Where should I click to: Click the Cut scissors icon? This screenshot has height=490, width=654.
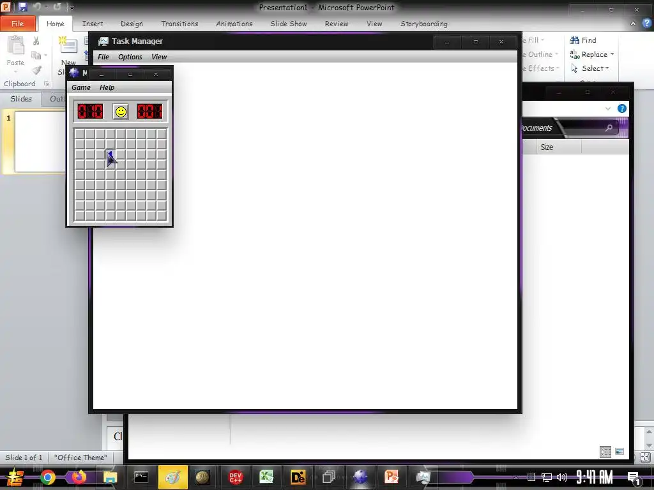click(36, 41)
